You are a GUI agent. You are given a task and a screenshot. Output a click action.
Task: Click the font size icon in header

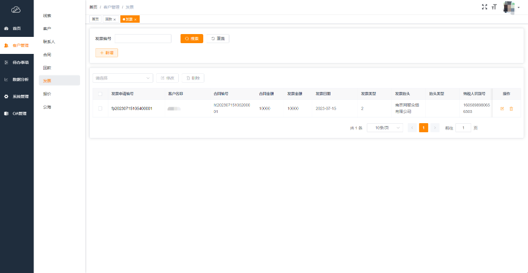[x=494, y=7]
